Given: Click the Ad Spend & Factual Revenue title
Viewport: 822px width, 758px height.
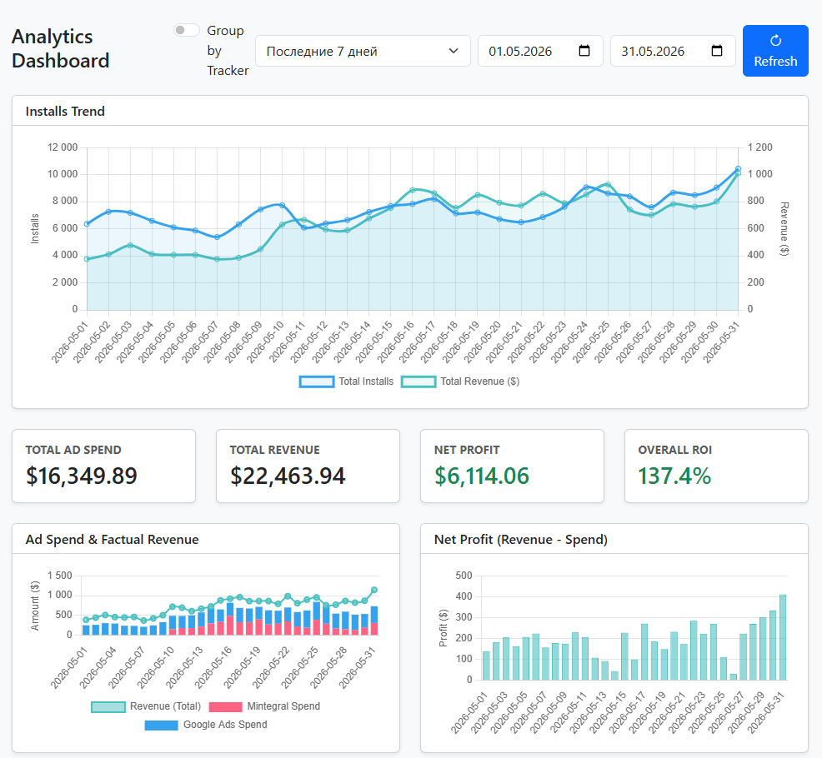Looking at the screenshot, I should coord(113,540).
